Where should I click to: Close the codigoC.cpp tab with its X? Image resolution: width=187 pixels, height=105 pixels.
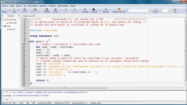tap(34, 16)
